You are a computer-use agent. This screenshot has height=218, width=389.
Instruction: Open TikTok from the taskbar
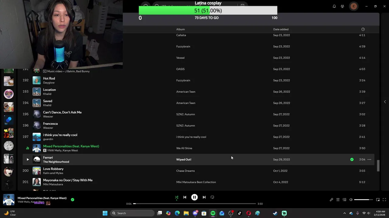[239, 213]
